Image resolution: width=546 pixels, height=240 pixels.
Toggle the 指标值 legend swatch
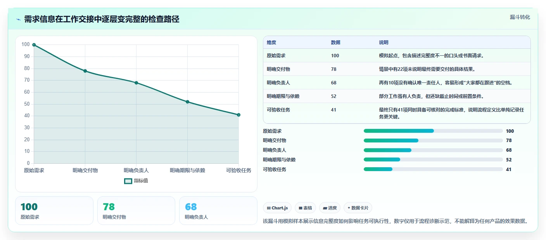(128, 181)
